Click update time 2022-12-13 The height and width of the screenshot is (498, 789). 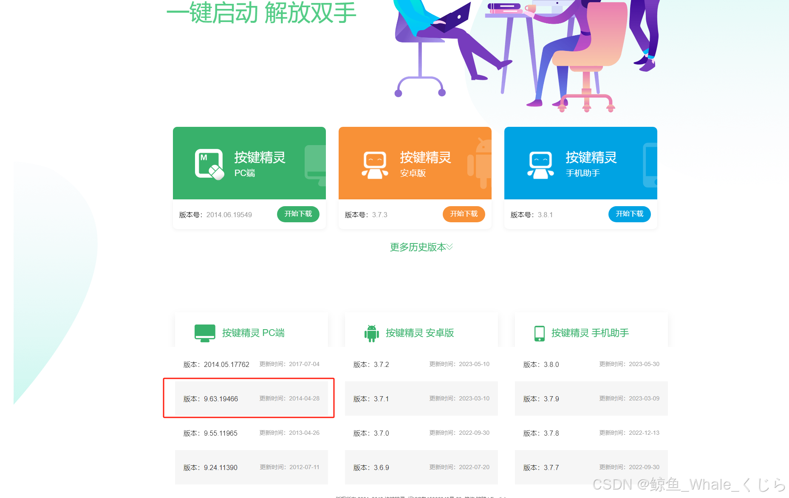[629, 433]
